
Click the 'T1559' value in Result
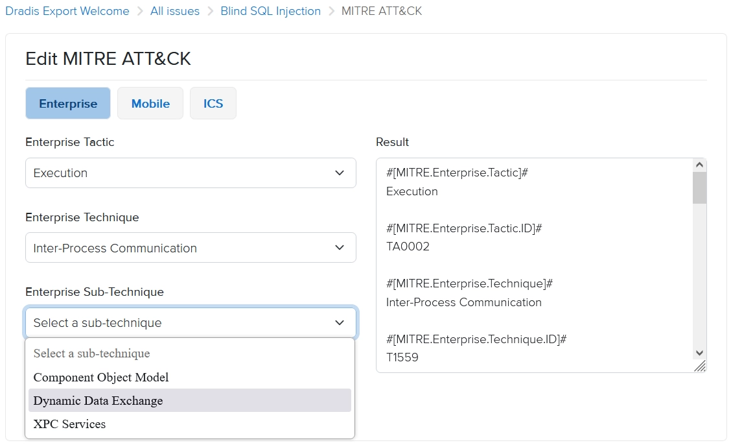click(x=402, y=357)
